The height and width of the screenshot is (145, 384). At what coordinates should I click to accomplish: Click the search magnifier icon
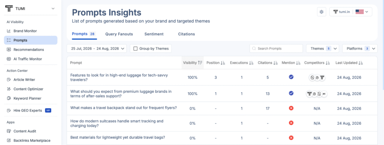pos(254,48)
